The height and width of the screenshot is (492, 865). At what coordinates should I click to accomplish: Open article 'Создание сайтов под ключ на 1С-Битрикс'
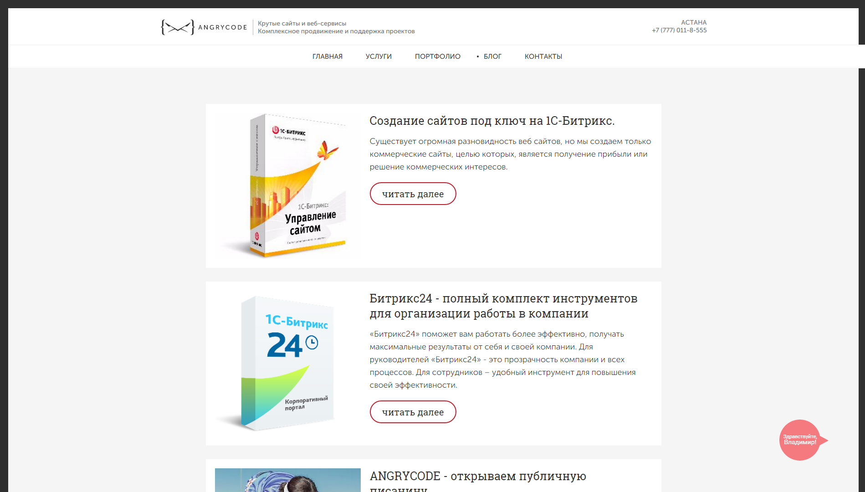tap(492, 121)
